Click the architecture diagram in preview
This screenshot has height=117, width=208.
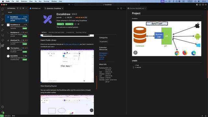tap(166, 39)
